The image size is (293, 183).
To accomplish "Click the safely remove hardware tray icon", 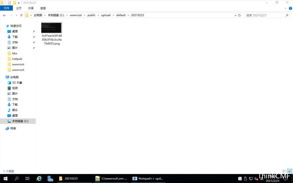I will (x=246, y=179).
